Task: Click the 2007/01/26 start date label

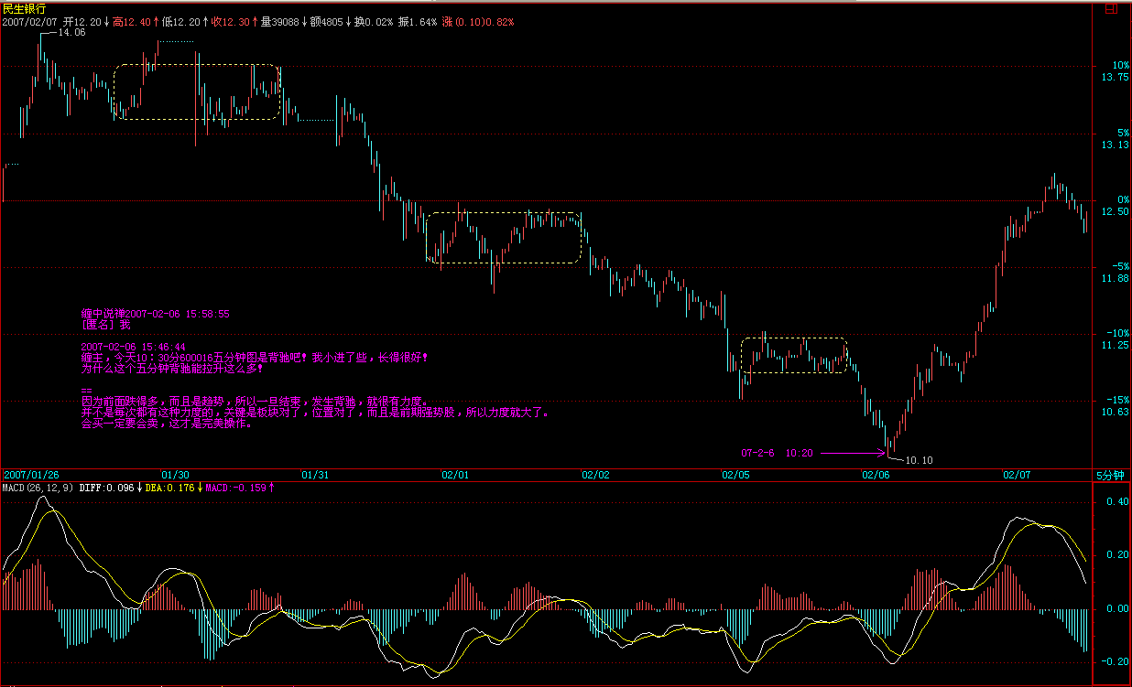Action: (31, 476)
